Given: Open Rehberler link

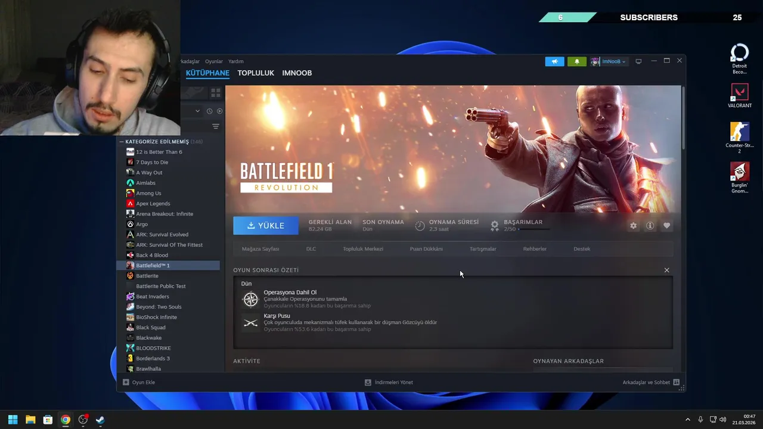Looking at the screenshot, I should (x=535, y=249).
